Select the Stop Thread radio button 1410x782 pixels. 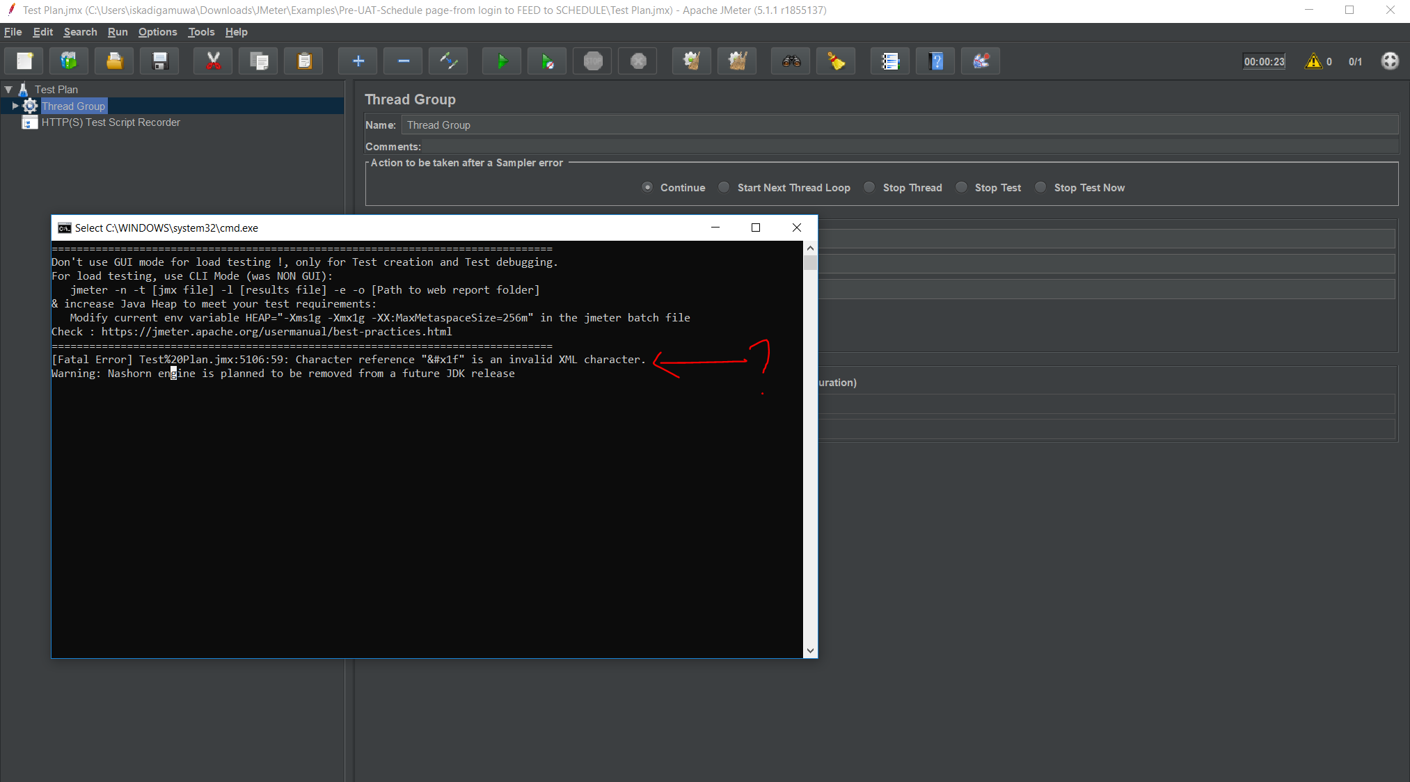pos(869,187)
